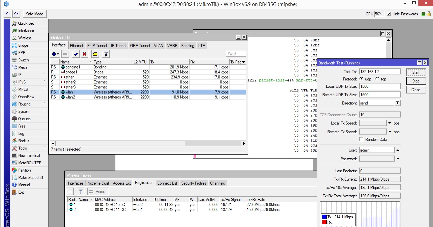Open Wireless from the sidebar menu
The width and height of the screenshot is (433, 227).
pyautogui.click(x=25, y=38)
